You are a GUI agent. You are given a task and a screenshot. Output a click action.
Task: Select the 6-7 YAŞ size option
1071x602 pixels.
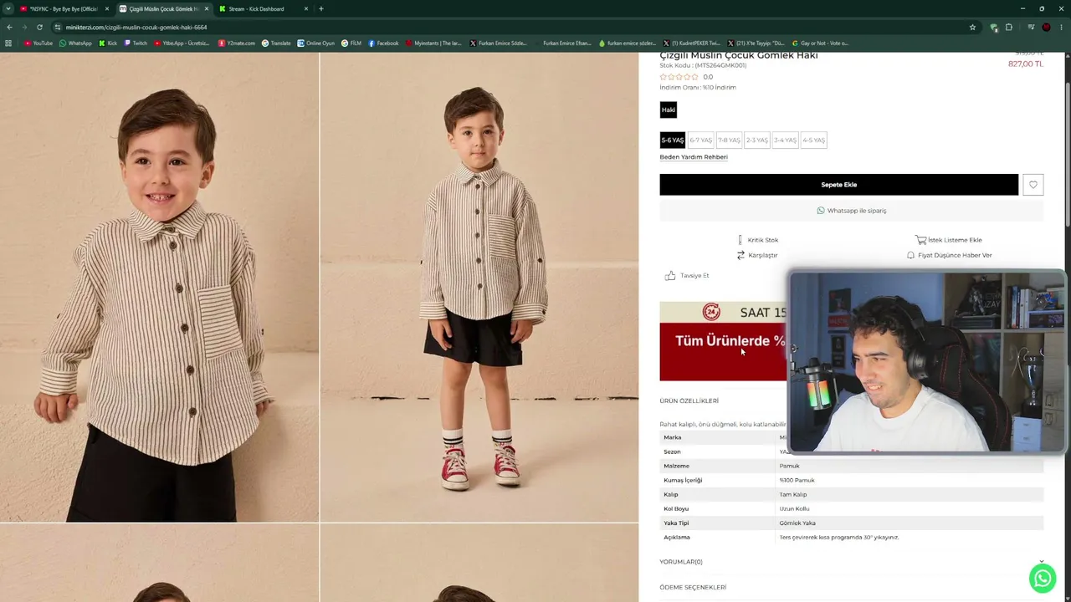[x=700, y=140]
